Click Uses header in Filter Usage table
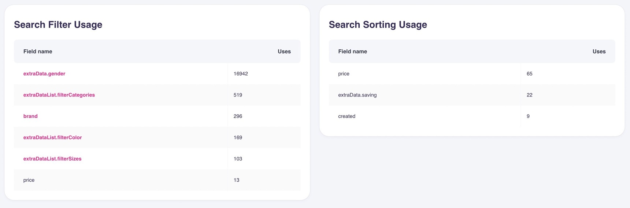 click(x=284, y=52)
